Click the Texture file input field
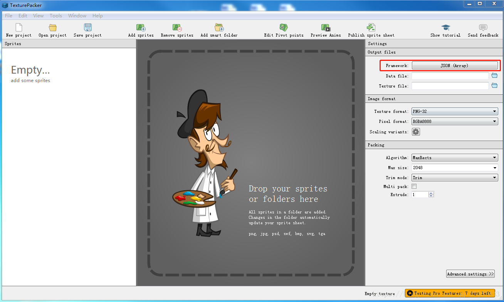Image resolution: width=504 pixels, height=302 pixels. 450,86
